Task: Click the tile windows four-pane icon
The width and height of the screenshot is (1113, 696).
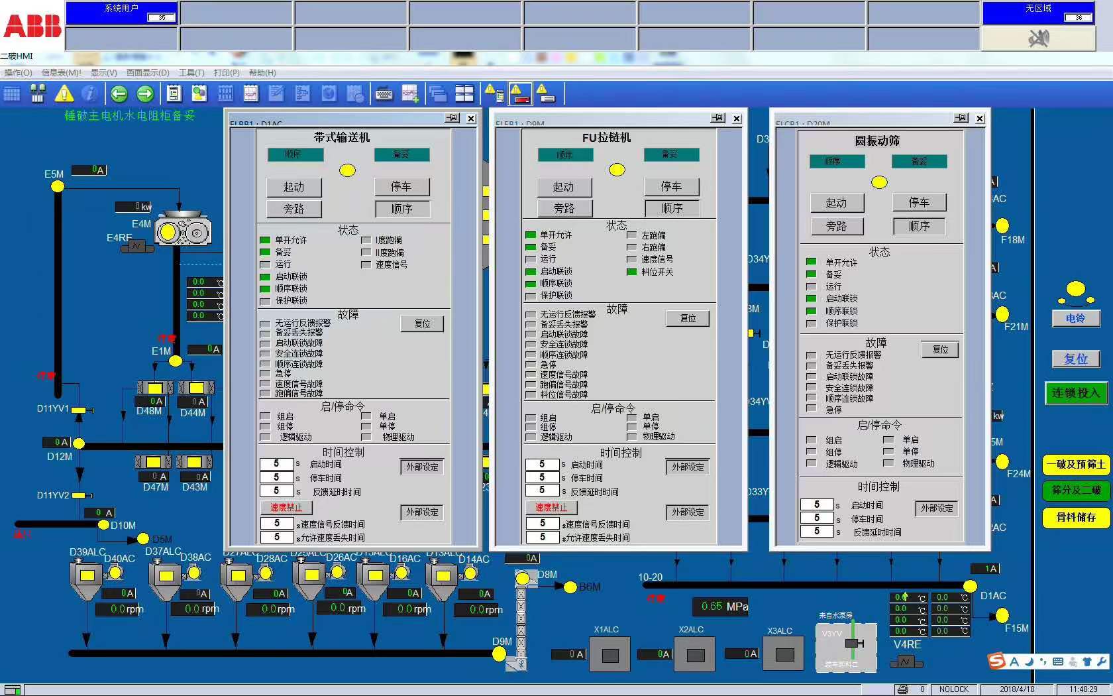Action: [464, 94]
